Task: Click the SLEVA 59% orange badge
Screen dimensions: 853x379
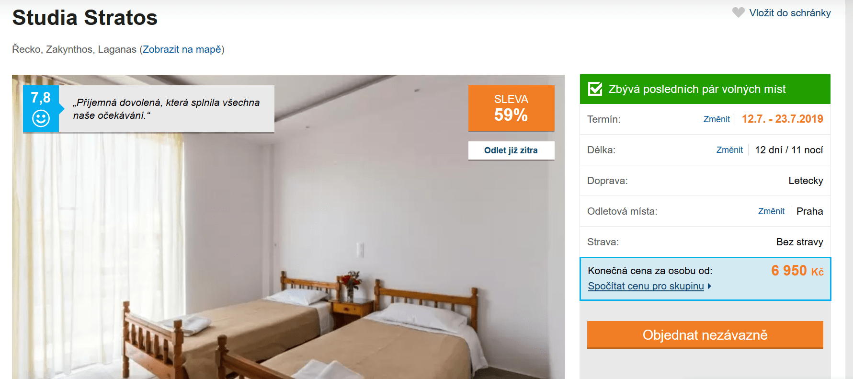Action: [x=511, y=108]
